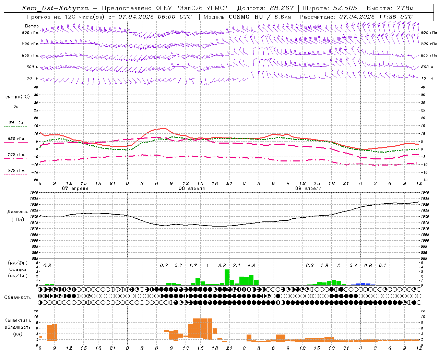This screenshot has height=351, width=439.
Task: Click the Осадки precipitation label
Action: tap(18, 269)
